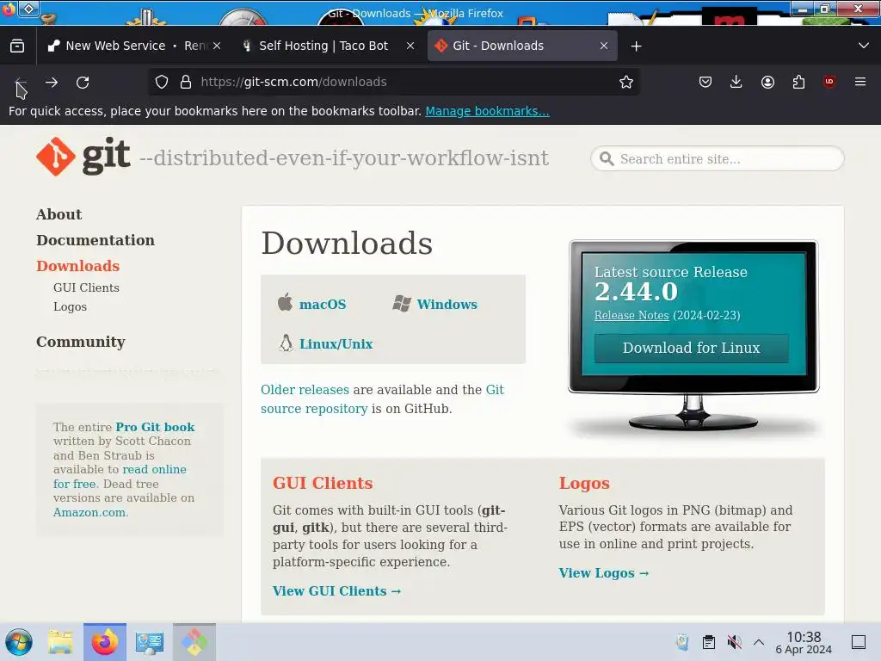Open Community in the sidebar

point(80,342)
